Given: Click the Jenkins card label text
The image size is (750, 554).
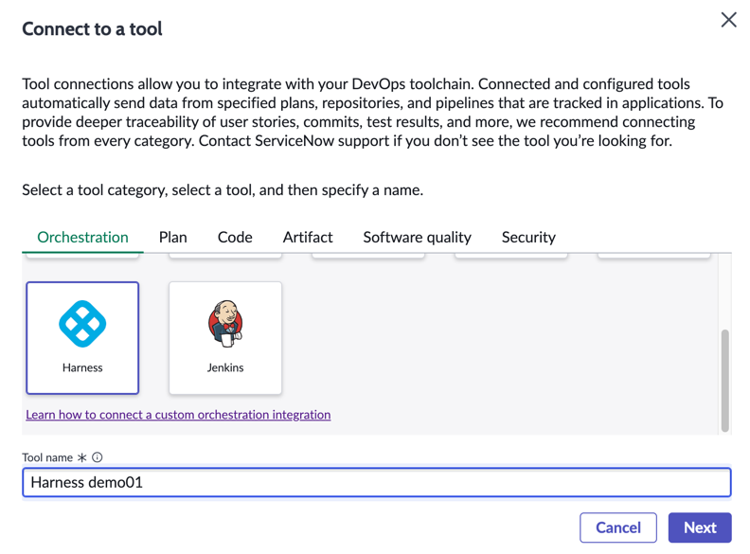Looking at the screenshot, I should tap(225, 367).
